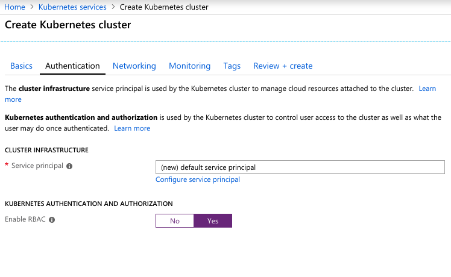
Task: Click the Service principal info icon
Action: (x=69, y=166)
